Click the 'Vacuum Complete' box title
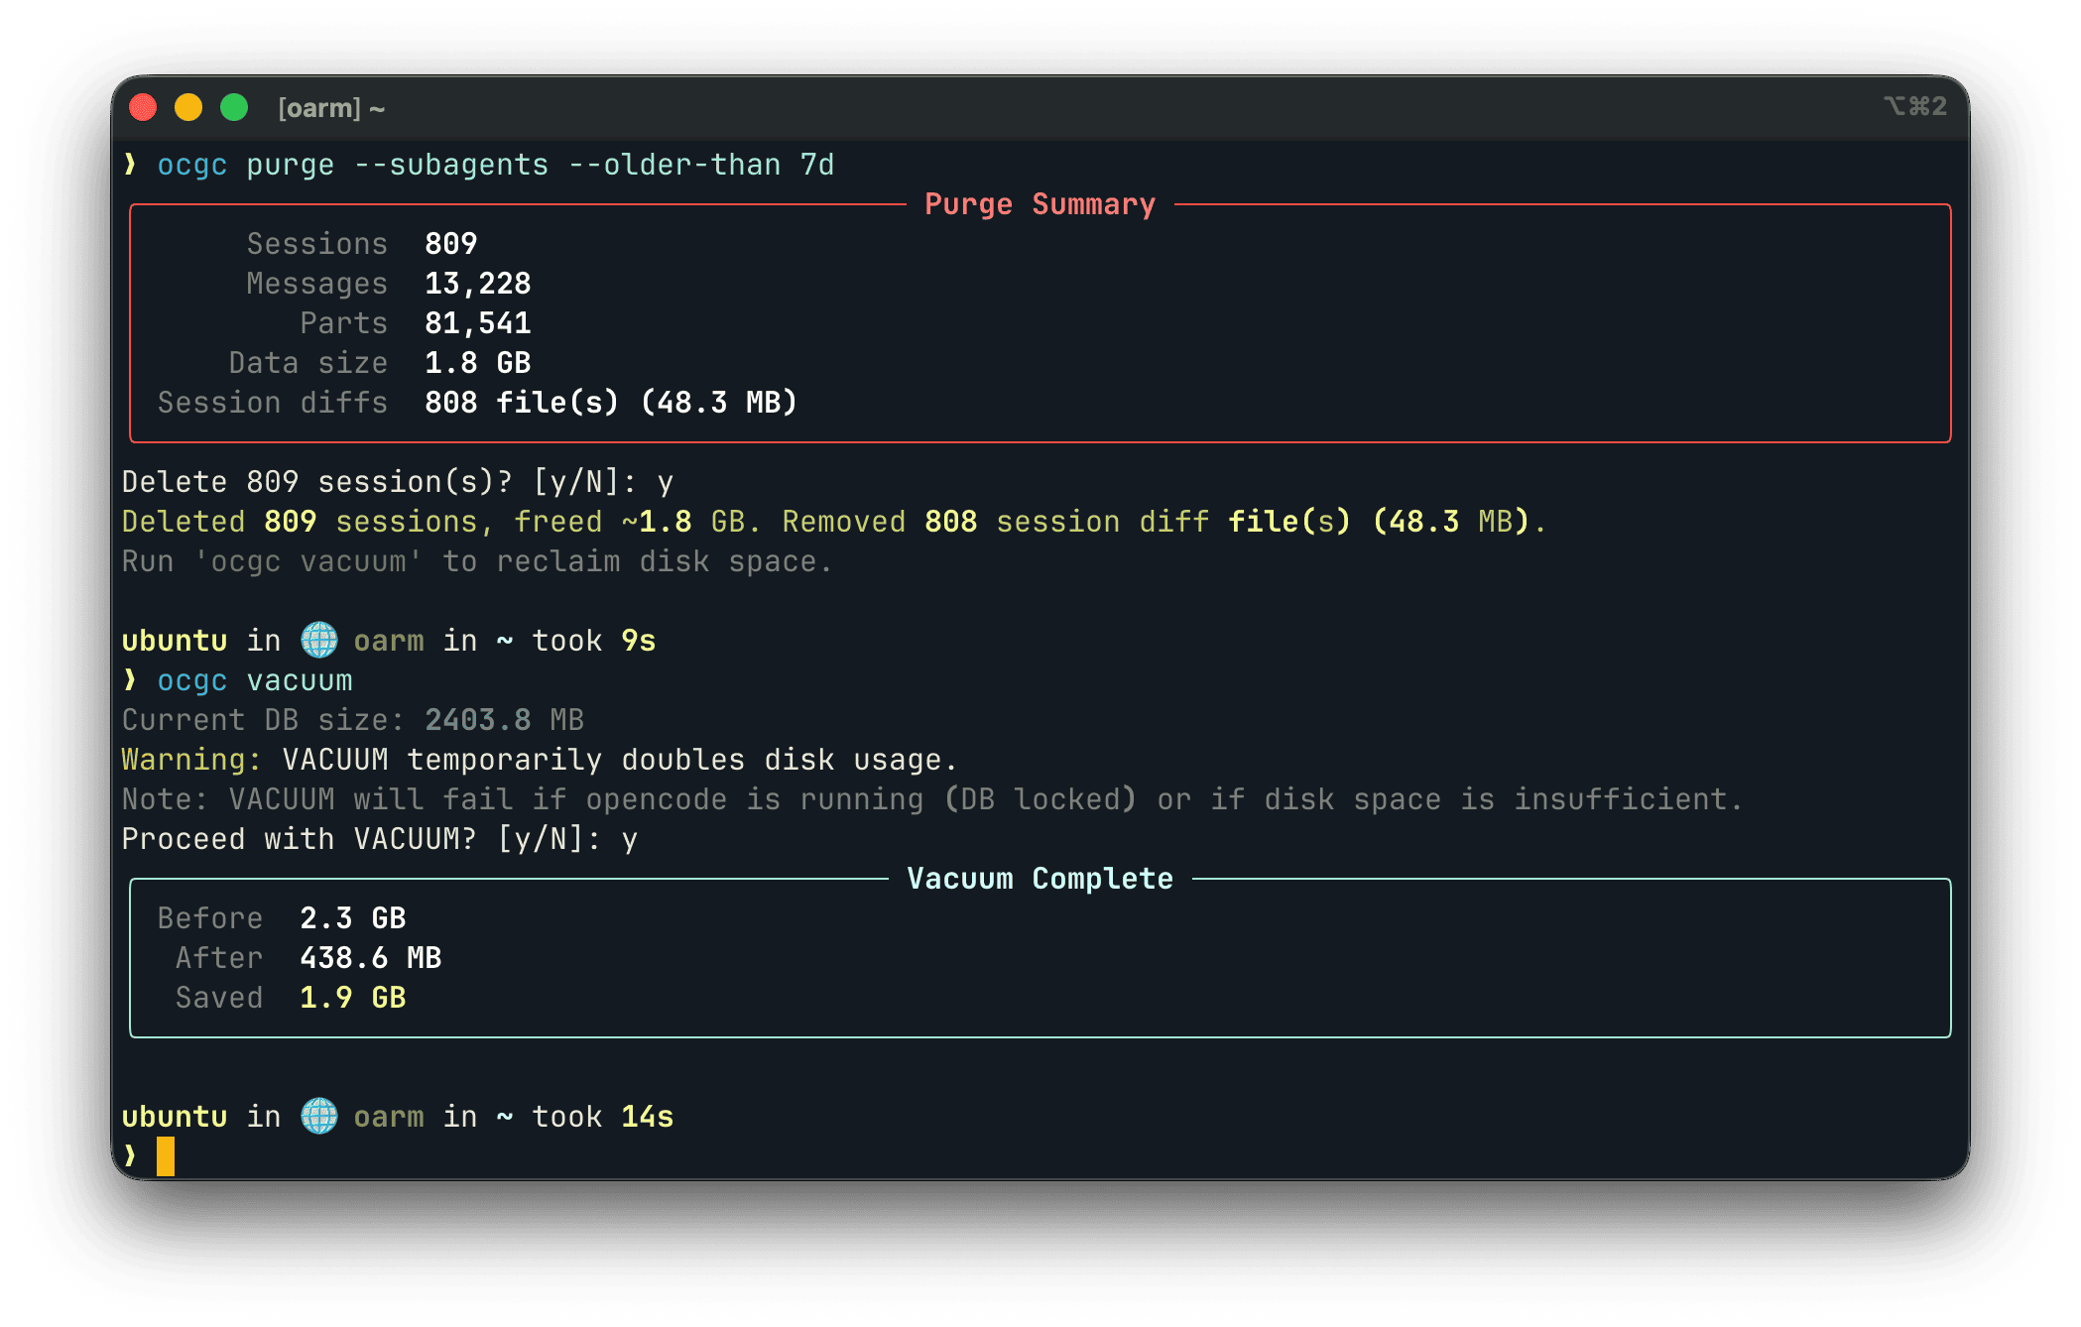The width and height of the screenshot is (2081, 1327). click(1040, 879)
